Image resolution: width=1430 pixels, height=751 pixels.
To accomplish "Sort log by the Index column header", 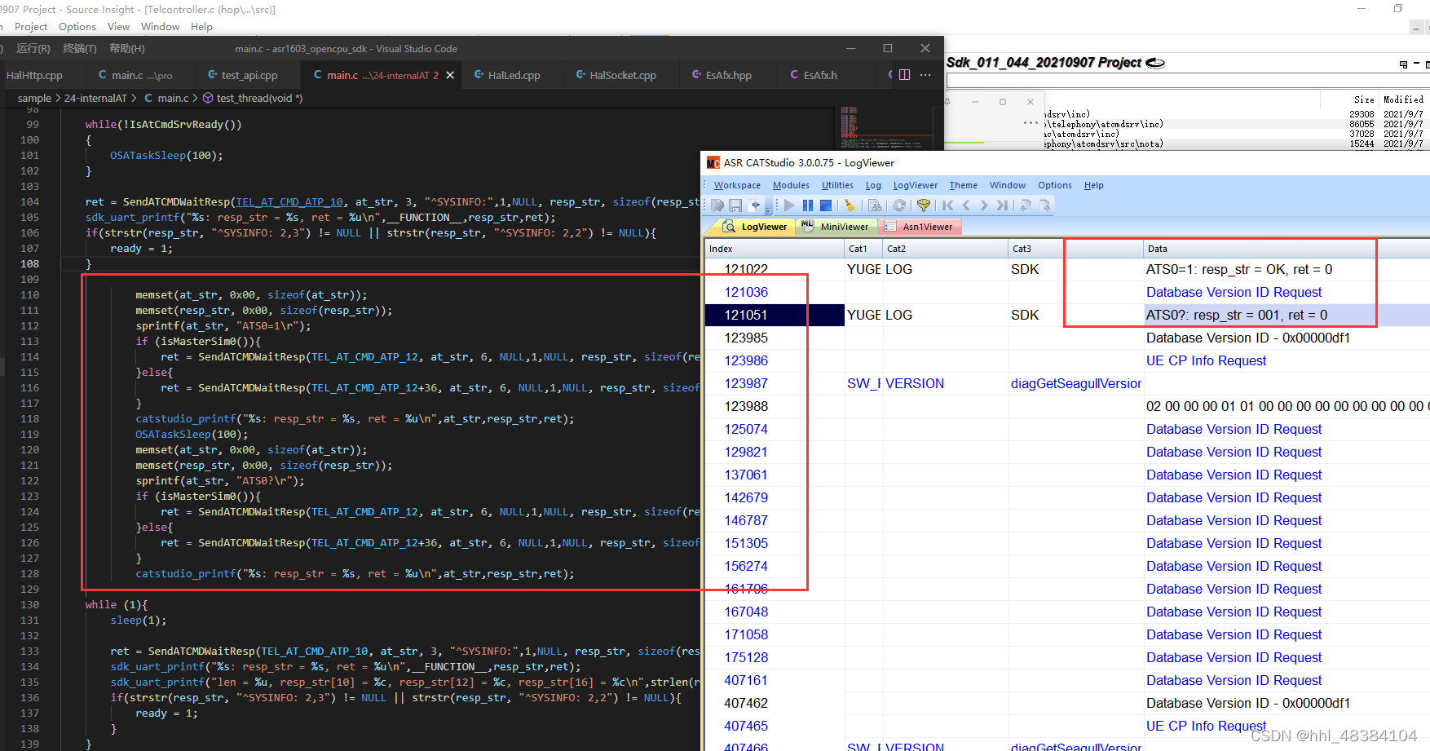I will pos(775,249).
